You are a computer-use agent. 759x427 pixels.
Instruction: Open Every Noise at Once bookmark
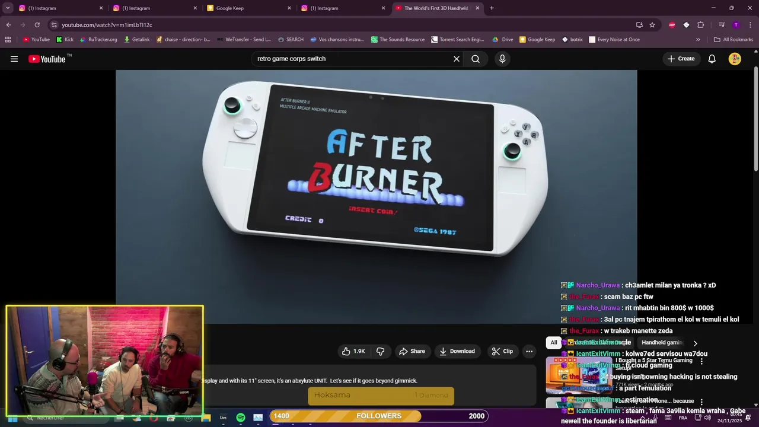pyautogui.click(x=614, y=40)
